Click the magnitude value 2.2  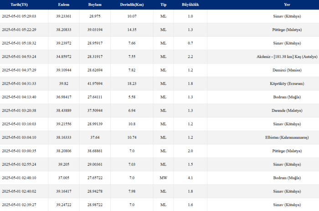pyautogui.click(x=190, y=57)
